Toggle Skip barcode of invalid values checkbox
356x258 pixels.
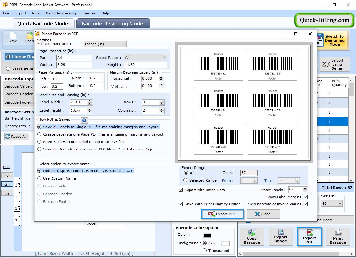point(305,204)
